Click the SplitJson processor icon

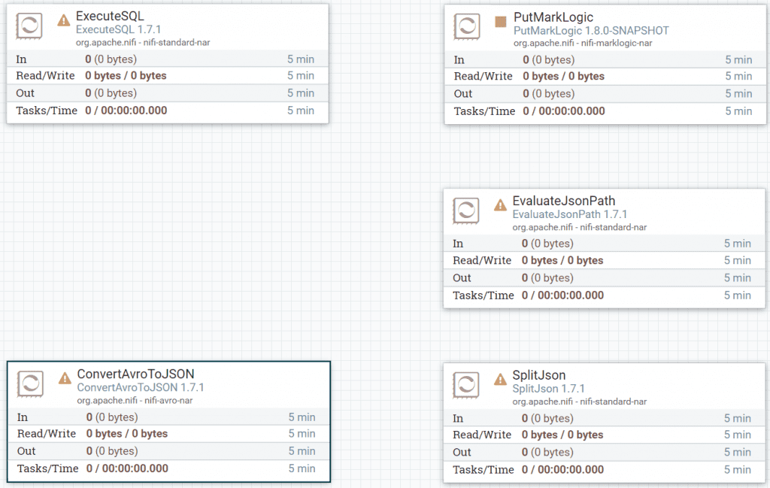coord(466,383)
